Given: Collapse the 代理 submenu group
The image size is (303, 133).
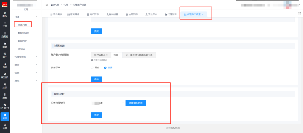Looking at the screenshot, I should (x=26, y=17).
